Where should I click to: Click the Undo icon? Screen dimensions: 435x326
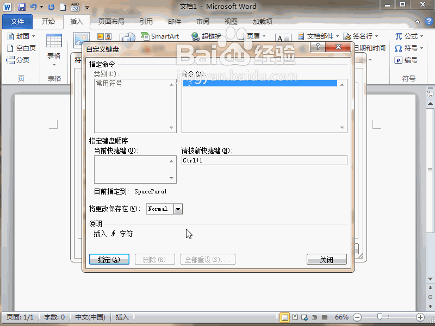pyautogui.click(x=33, y=6)
